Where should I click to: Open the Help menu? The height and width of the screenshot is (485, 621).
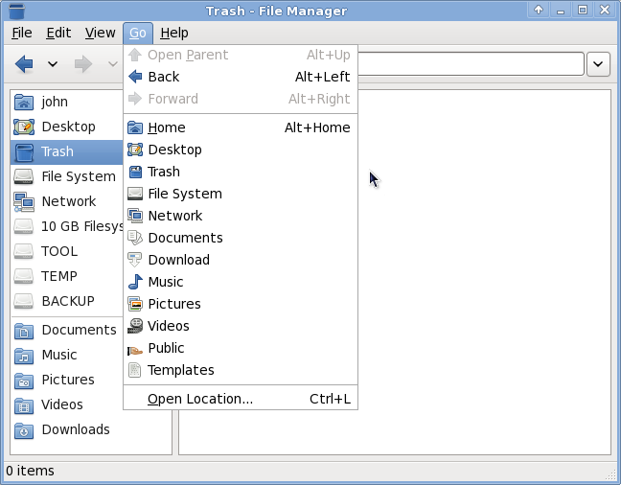pos(174,33)
